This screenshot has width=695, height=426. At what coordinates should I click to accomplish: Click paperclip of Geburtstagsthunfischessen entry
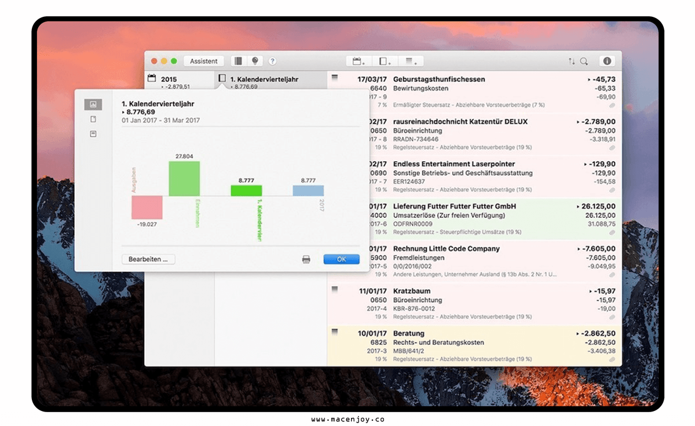coord(612,105)
